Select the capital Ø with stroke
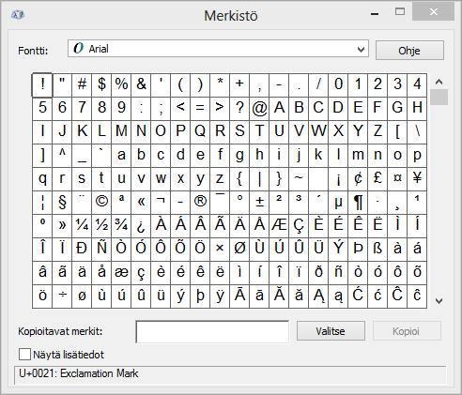 tap(239, 250)
